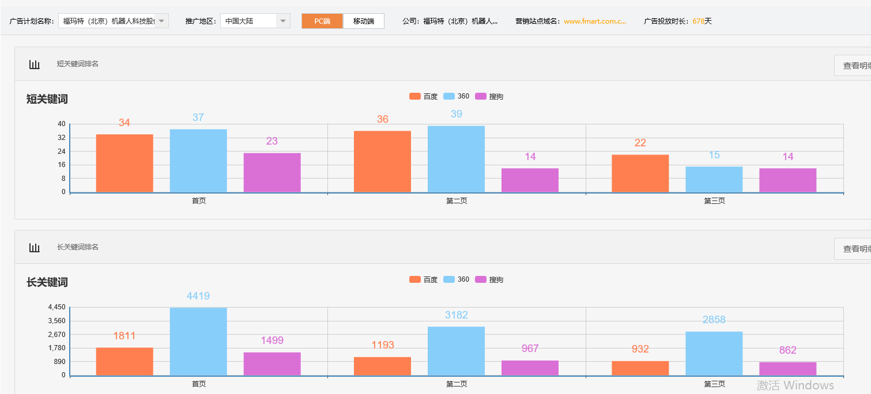Toggle 搜狗 legend in 短关键词 chart
This screenshot has height=394, width=871.
point(489,97)
